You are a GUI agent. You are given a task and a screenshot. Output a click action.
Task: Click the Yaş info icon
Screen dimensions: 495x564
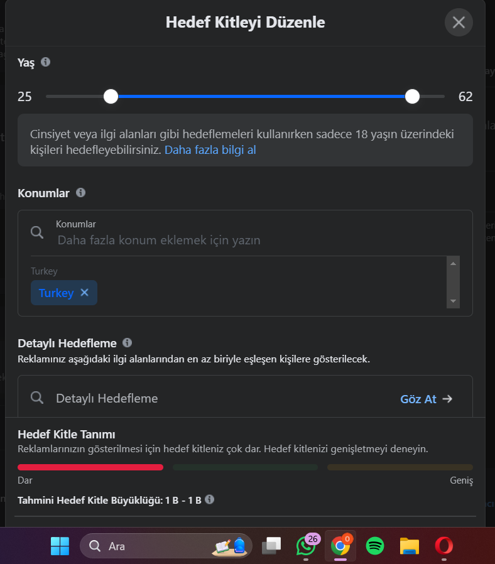45,62
